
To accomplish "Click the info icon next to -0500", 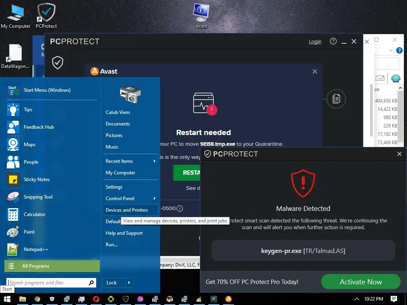I will point(180,208).
